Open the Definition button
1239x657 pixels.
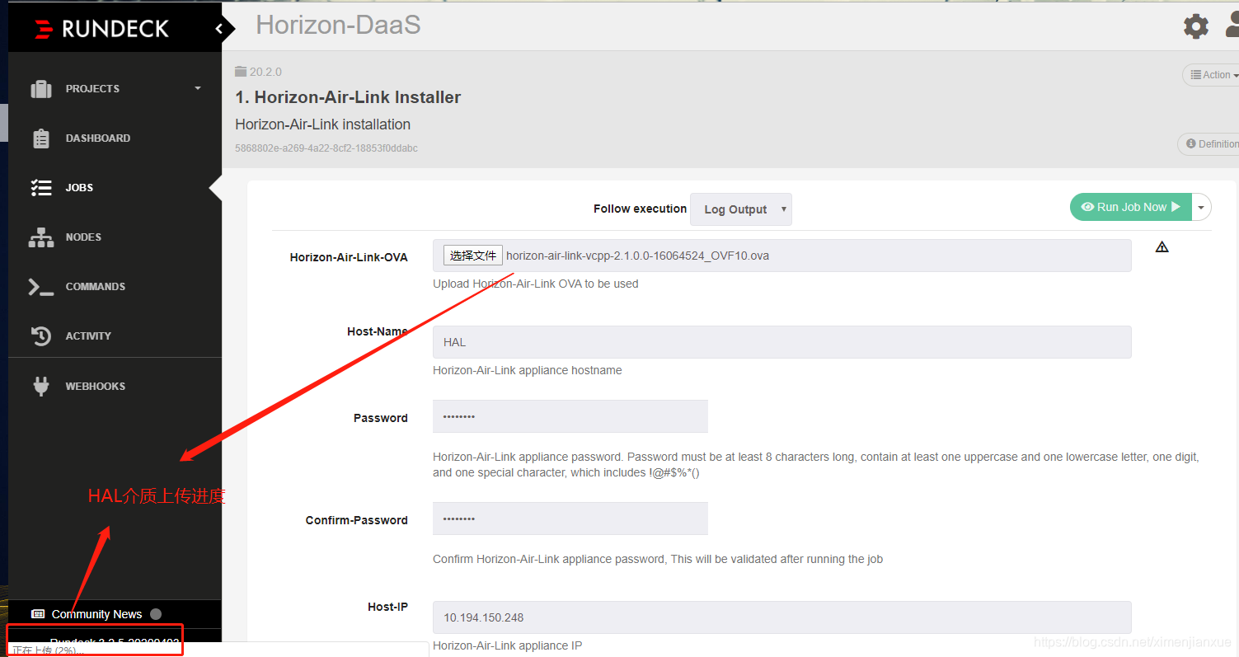tap(1210, 144)
